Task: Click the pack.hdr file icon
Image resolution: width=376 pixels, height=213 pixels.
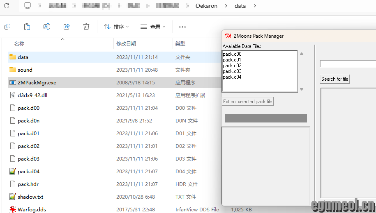Action: click(12, 184)
